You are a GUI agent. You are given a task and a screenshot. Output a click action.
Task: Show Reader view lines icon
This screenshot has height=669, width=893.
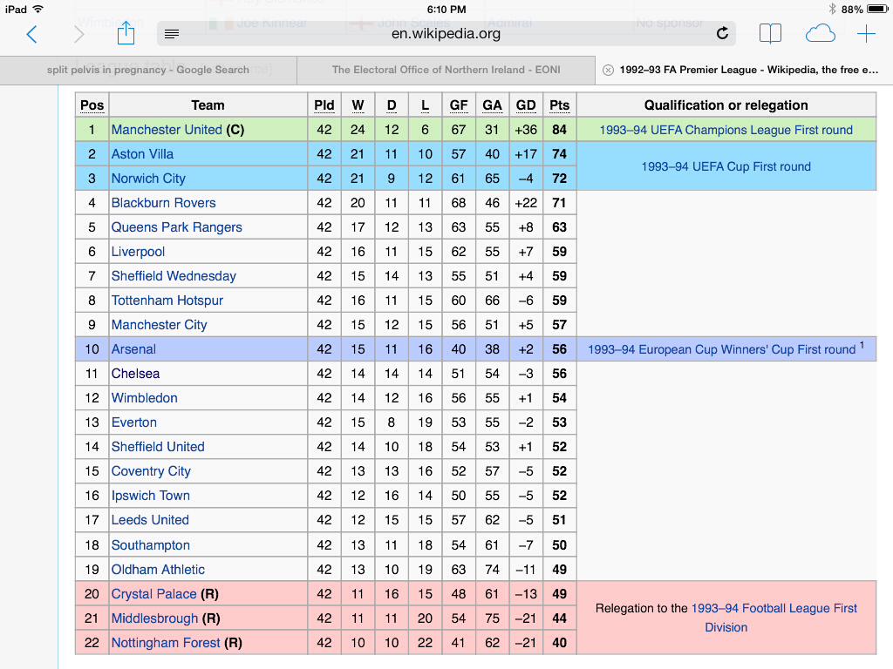click(x=172, y=34)
